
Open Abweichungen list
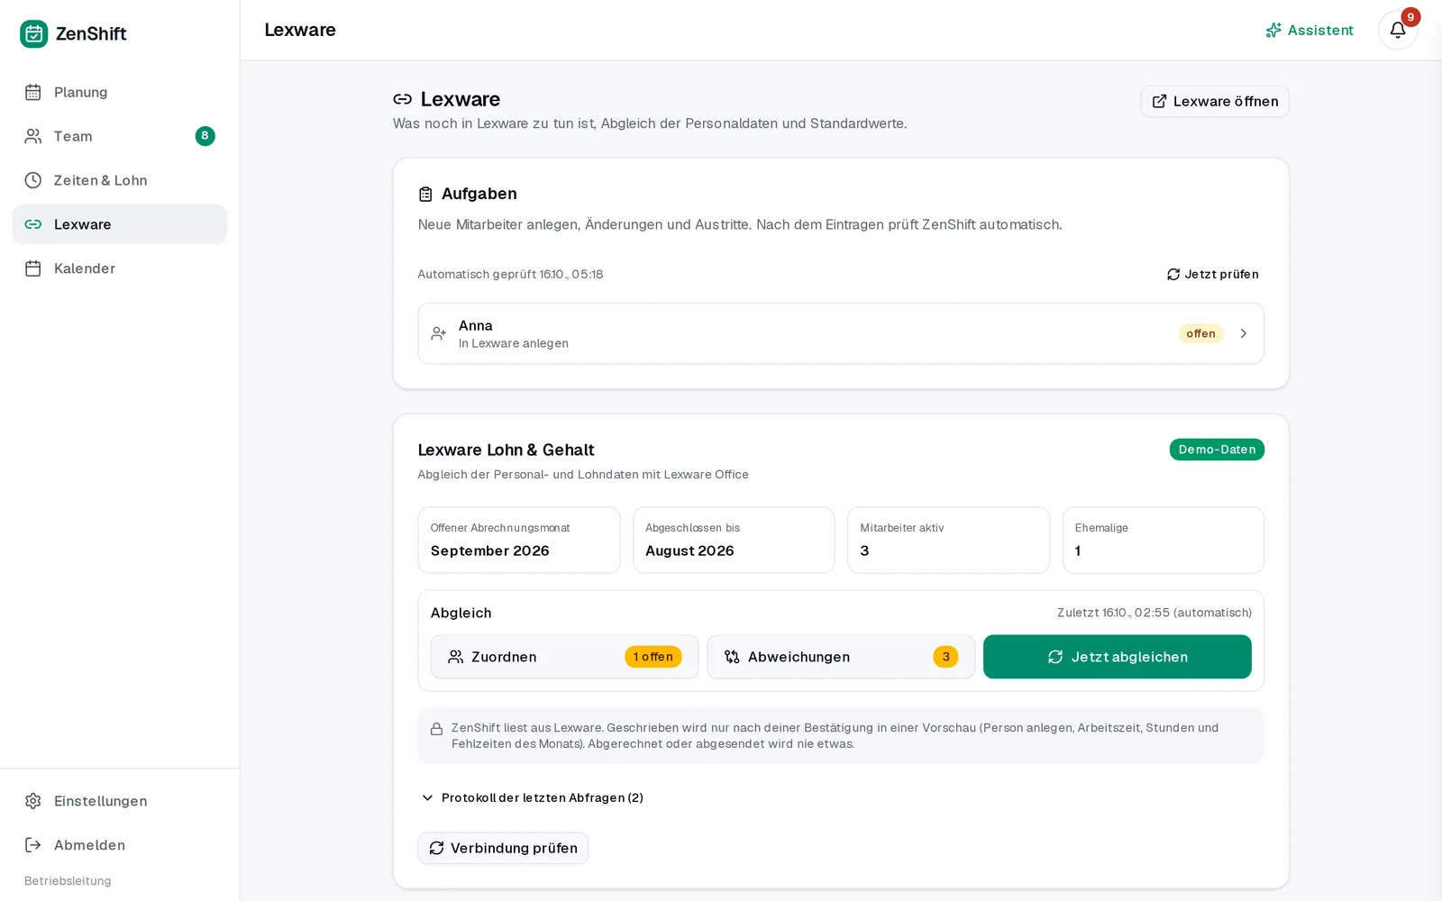[x=841, y=657]
